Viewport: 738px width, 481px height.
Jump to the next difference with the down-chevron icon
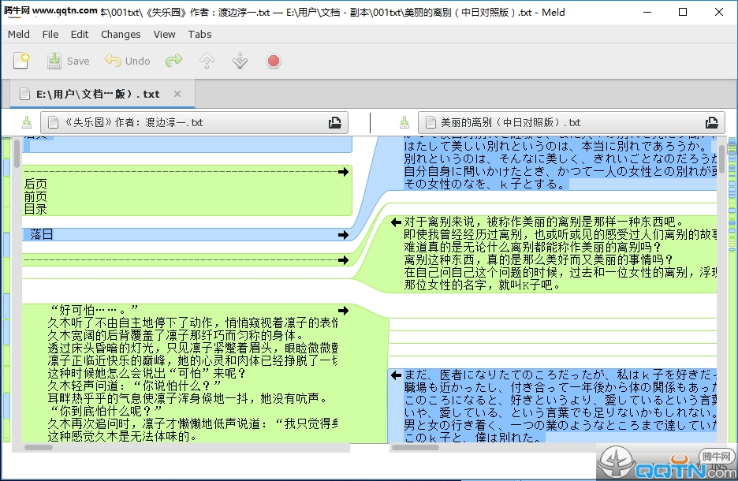pyautogui.click(x=240, y=61)
